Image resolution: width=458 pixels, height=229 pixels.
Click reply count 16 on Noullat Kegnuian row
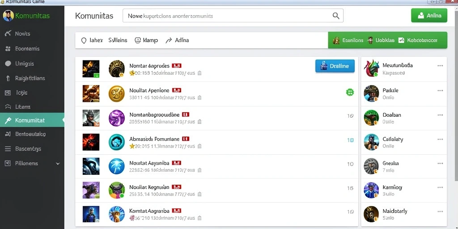[x=350, y=188]
